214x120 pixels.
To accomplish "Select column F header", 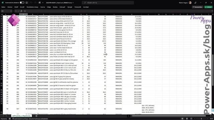I will [64, 14].
